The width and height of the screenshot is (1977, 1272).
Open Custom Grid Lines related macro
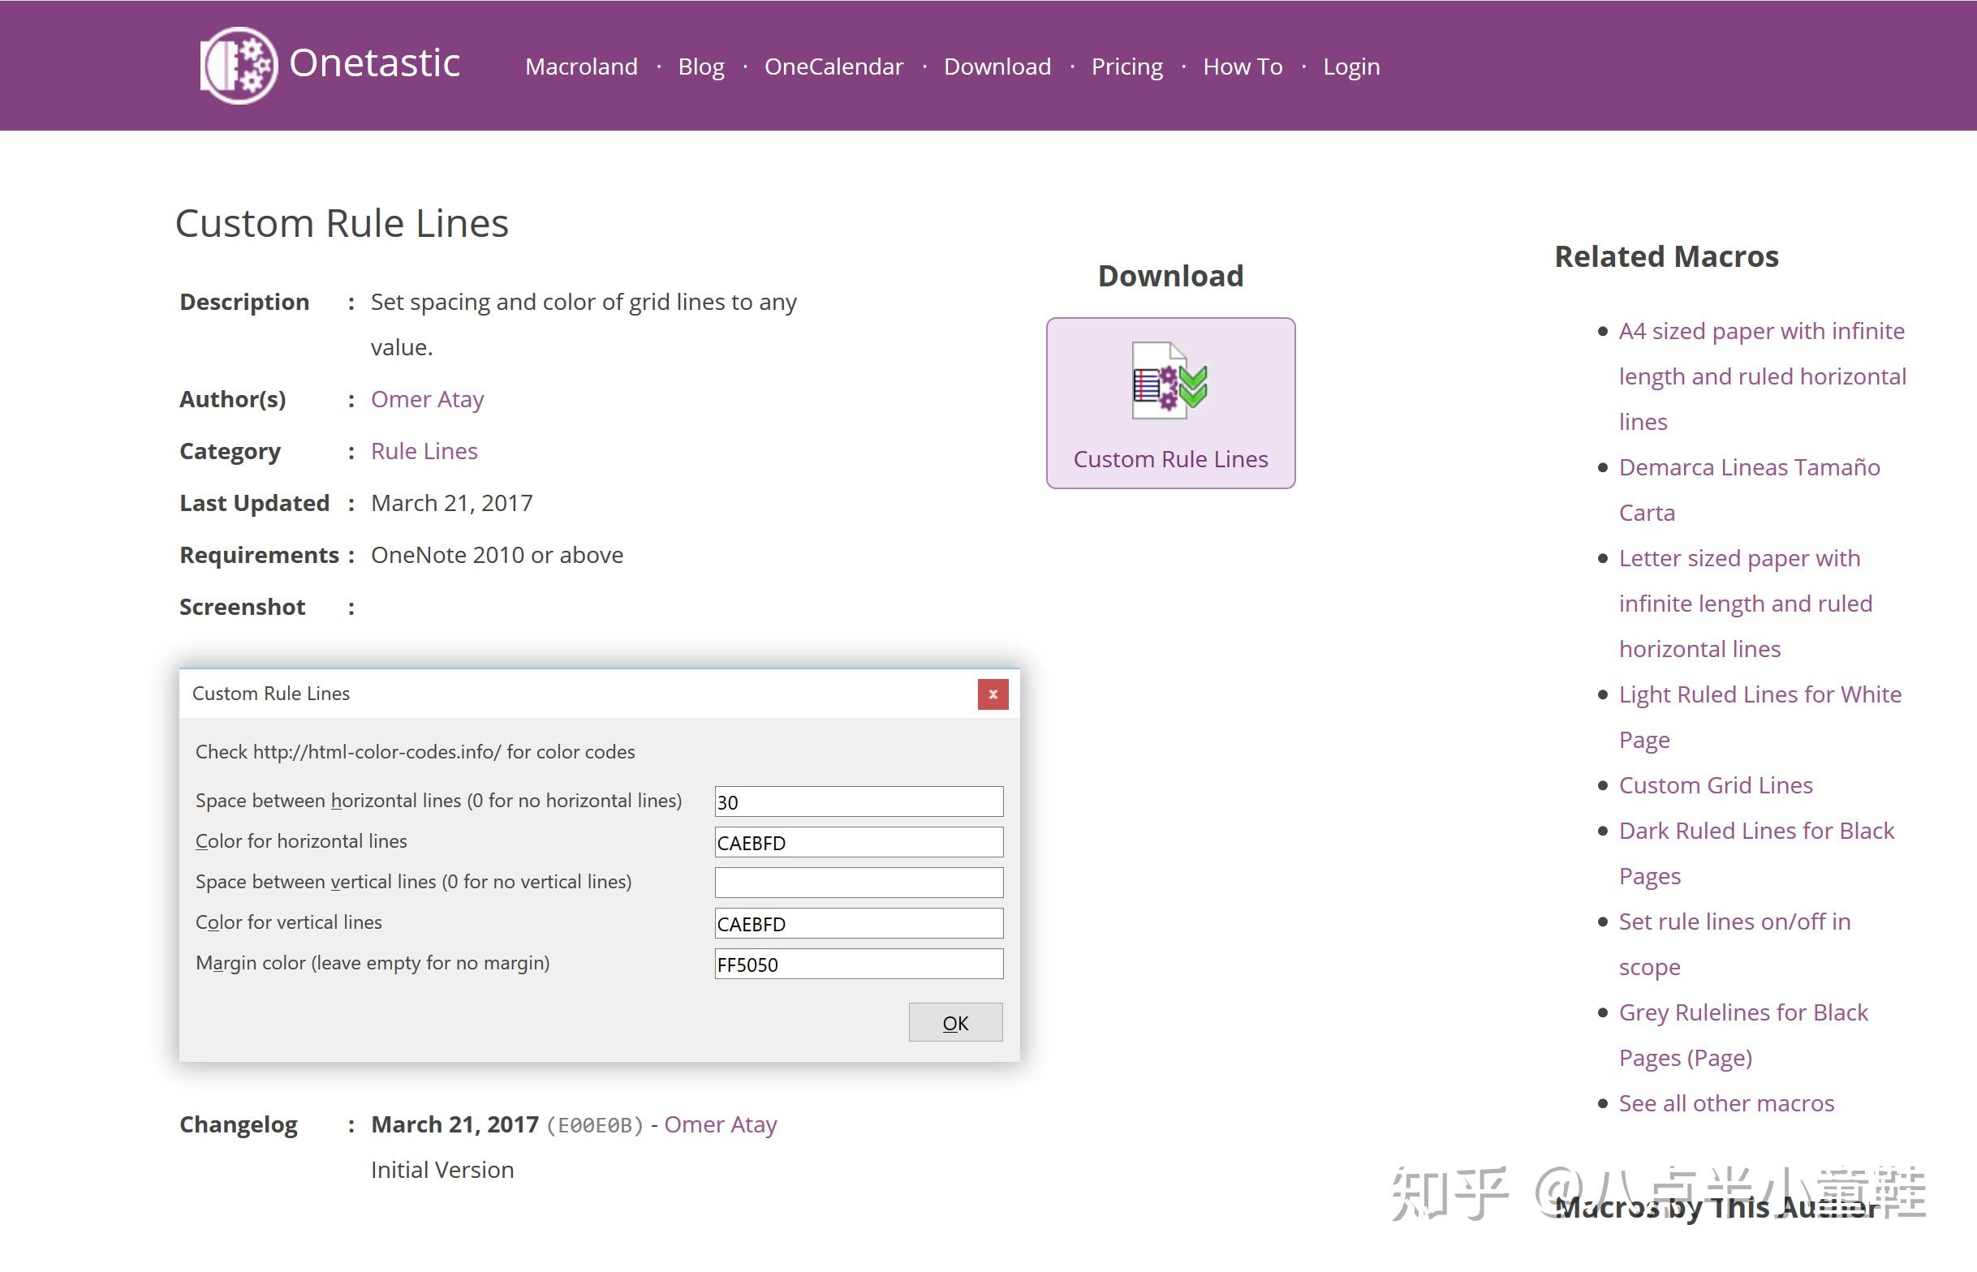pyautogui.click(x=1715, y=784)
